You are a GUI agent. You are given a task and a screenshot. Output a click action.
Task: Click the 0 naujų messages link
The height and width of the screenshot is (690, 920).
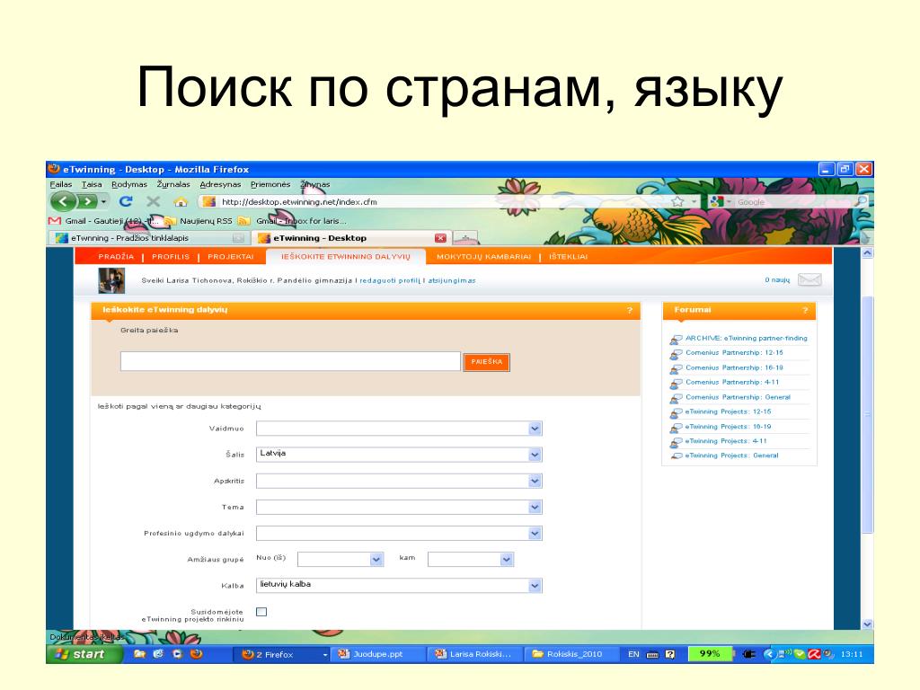[x=777, y=280]
